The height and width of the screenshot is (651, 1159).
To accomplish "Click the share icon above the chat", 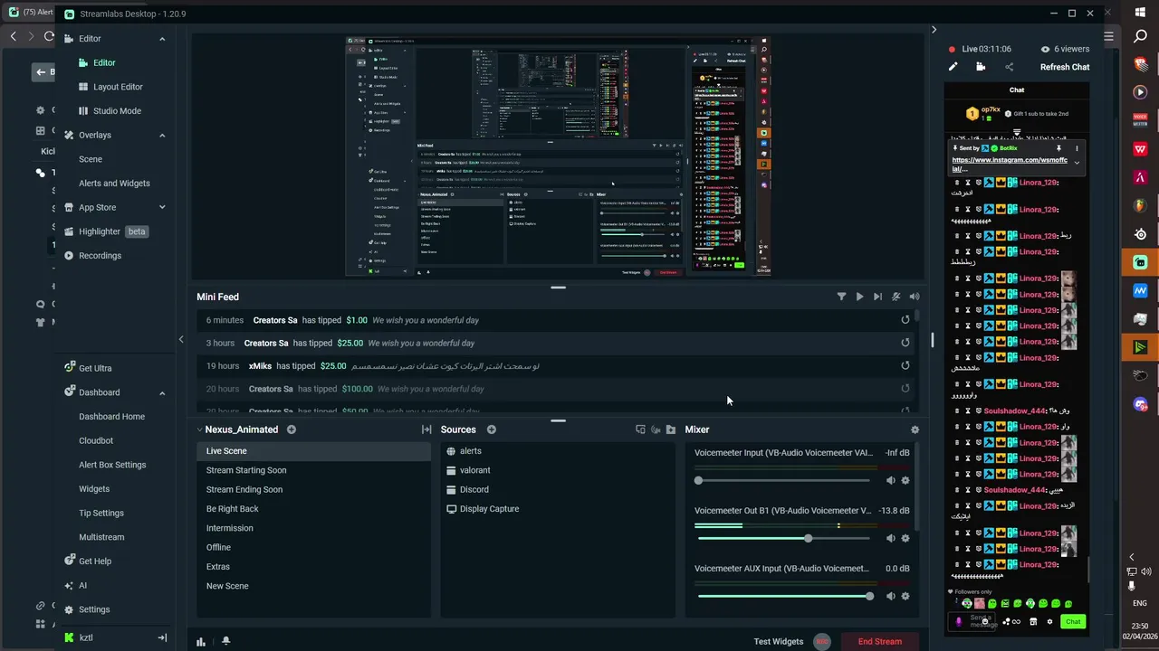I will pyautogui.click(x=1009, y=67).
